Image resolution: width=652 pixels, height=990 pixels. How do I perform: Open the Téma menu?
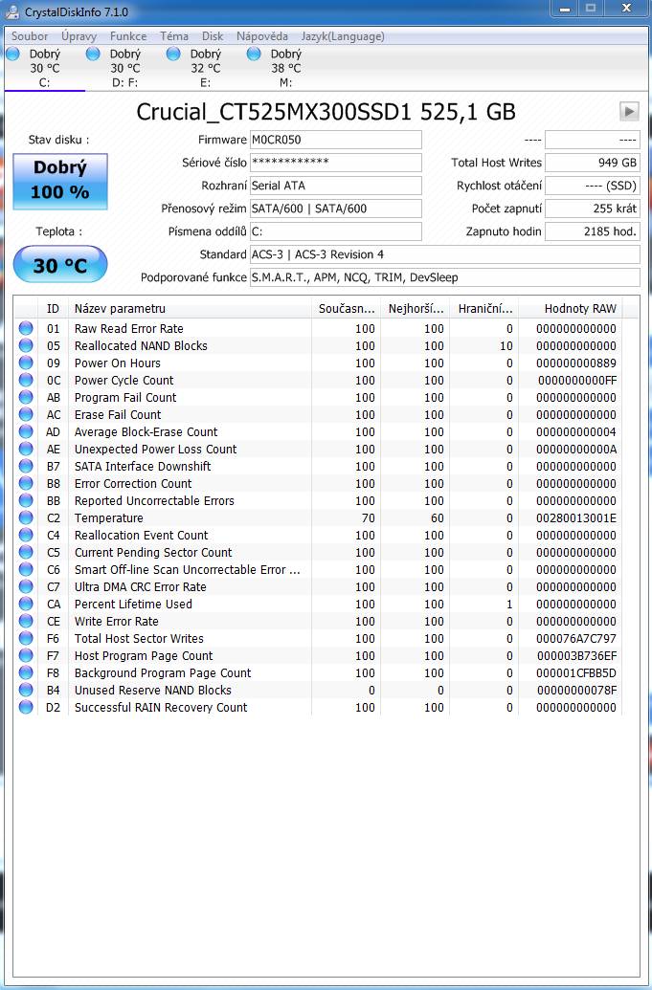[173, 36]
